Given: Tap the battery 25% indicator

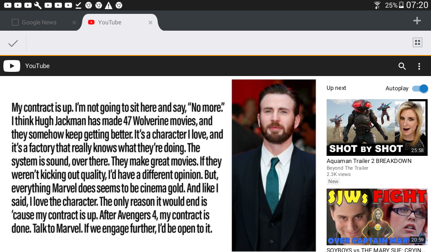Looking at the screenshot, I should pos(394,5).
